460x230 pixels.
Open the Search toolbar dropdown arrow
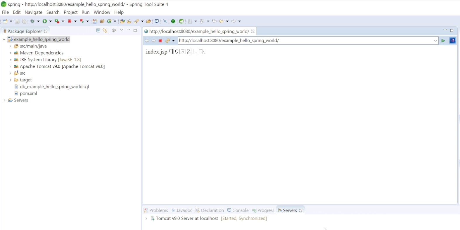pyautogui.click(x=142, y=21)
